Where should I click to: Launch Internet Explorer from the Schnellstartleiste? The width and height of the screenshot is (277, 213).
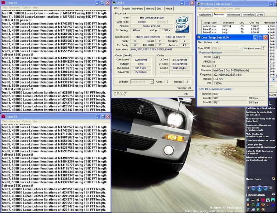point(258,205)
